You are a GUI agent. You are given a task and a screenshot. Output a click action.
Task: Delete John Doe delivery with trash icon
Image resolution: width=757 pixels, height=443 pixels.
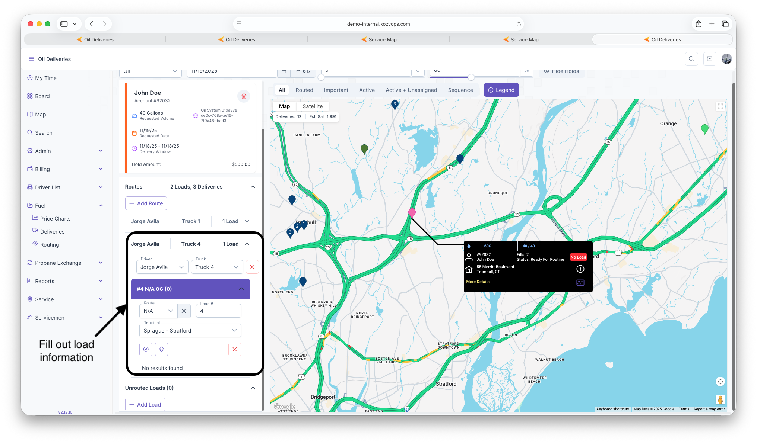point(244,96)
